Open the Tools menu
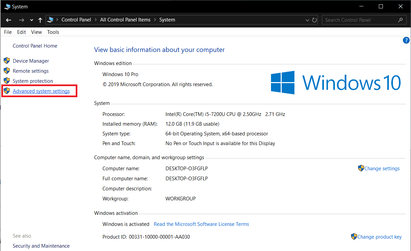Viewport: 411px width, 251px height. tap(53, 32)
